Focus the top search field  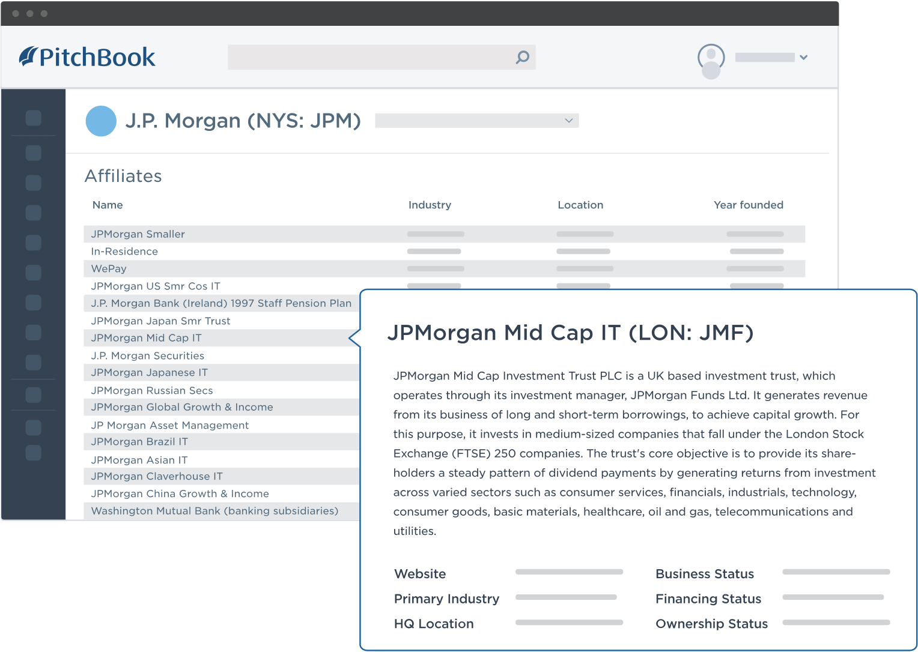[x=381, y=57]
